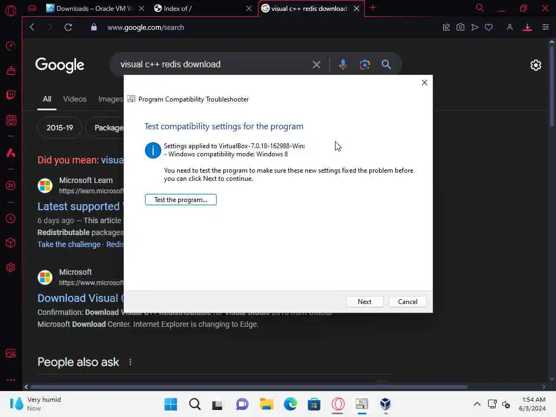Screen dimensions: 556x417
Task: Open sidebar Settings gear icon
Action: (x=11, y=267)
